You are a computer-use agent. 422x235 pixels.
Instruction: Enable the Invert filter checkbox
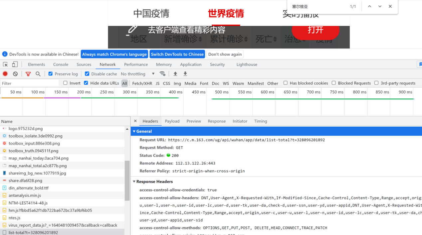65,83
